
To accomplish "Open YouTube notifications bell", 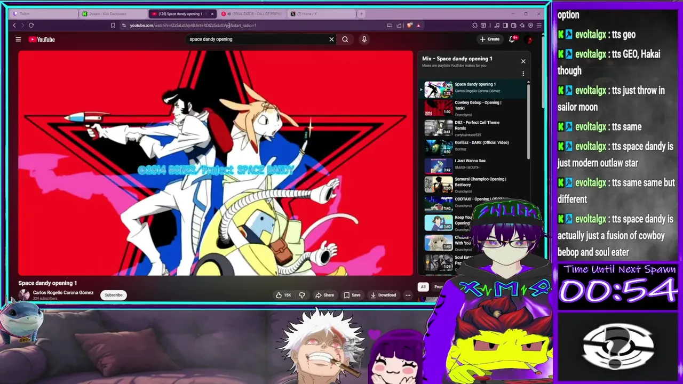I will 512,39.
